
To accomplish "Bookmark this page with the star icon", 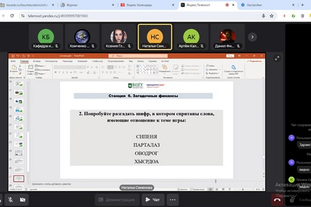I will [272, 16].
